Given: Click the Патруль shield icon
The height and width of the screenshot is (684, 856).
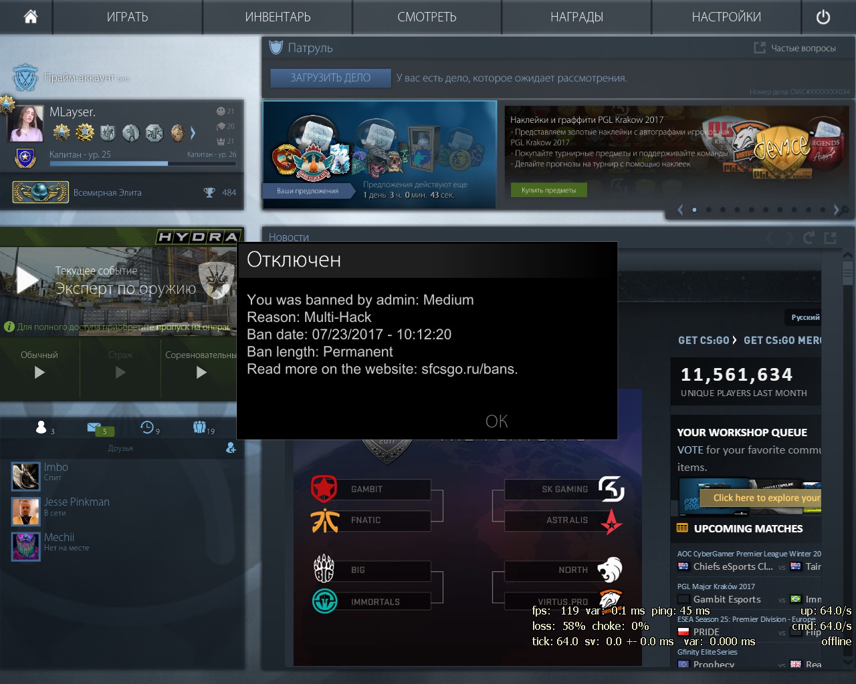Looking at the screenshot, I should click(276, 47).
